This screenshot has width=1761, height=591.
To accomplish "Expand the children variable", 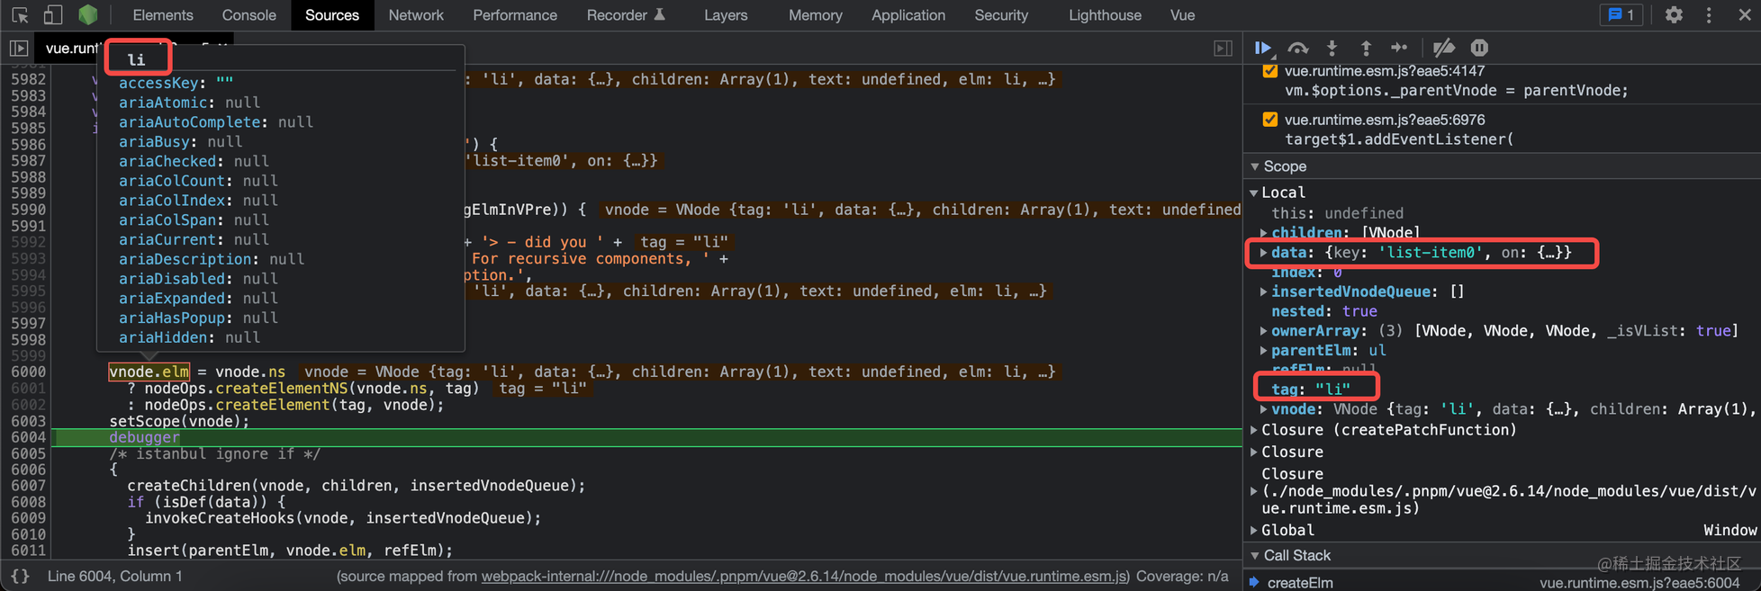I will click(x=1264, y=233).
